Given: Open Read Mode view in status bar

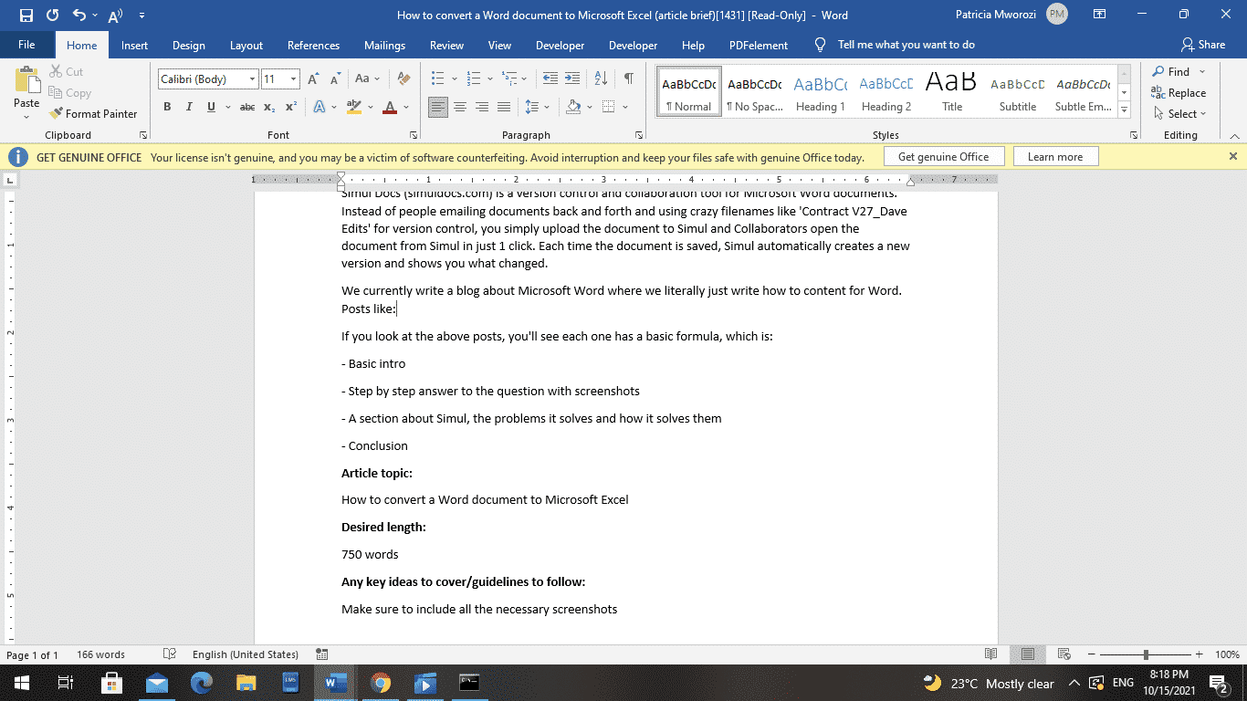Looking at the screenshot, I should pyautogui.click(x=991, y=654).
